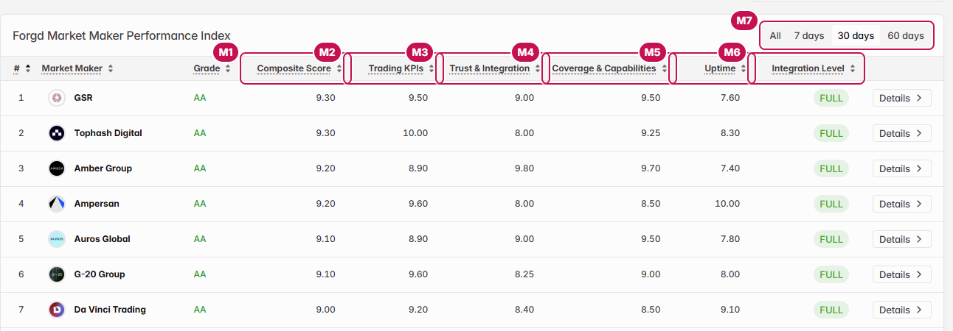Click sort arrows next to # column
This screenshot has height=331, width=953.
pyautogui.click(x=28, y=68)
